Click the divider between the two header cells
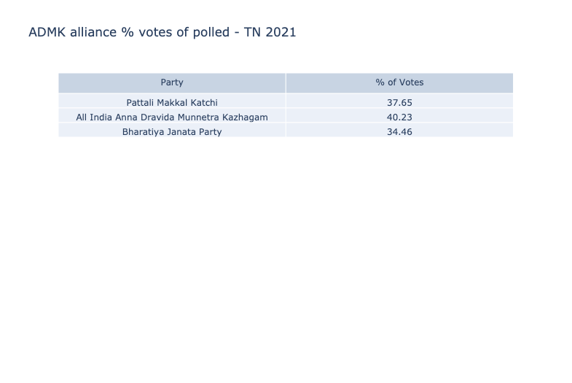Image resolution: width=572 pixels, height=383 pixels. (286, 83)
